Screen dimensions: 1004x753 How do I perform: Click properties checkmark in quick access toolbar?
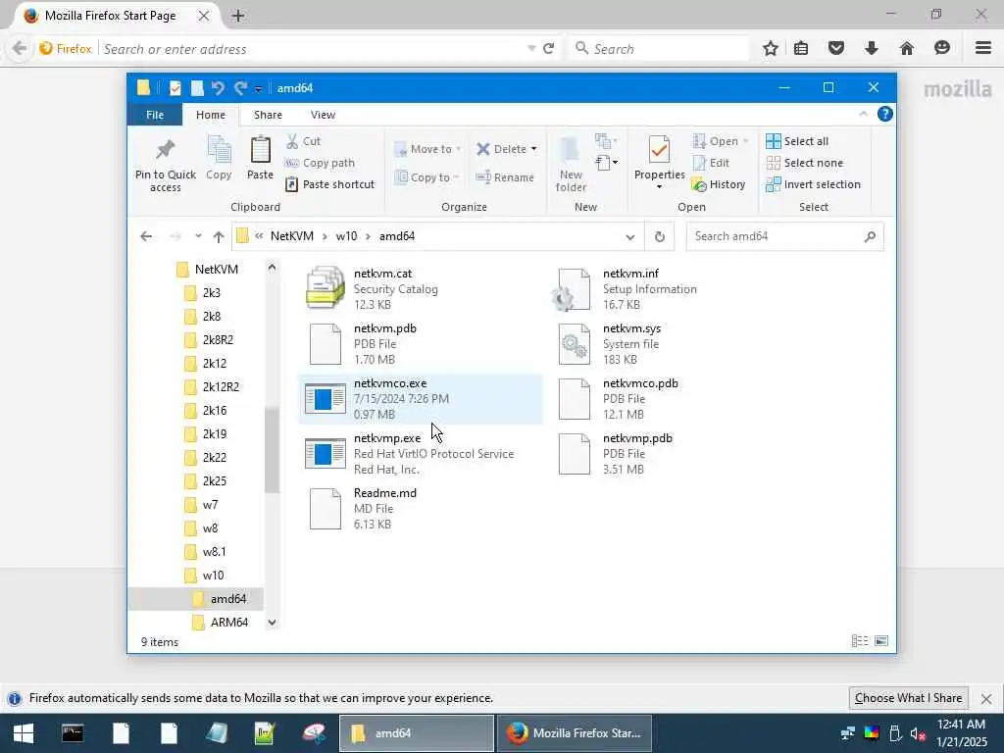(x=175, y=87)
